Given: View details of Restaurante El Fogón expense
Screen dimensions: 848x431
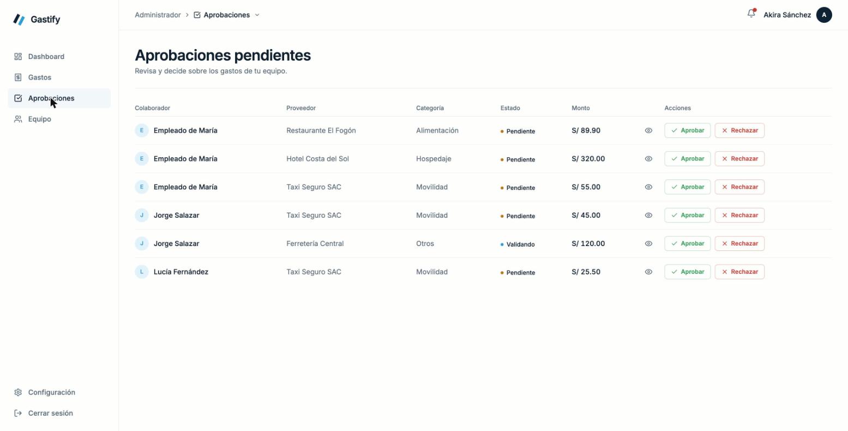Looking at the screenshot, I should coord(648,130).
